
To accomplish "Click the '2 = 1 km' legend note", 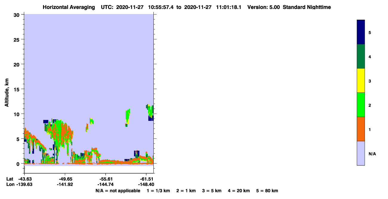I will (x=186, y=191).
